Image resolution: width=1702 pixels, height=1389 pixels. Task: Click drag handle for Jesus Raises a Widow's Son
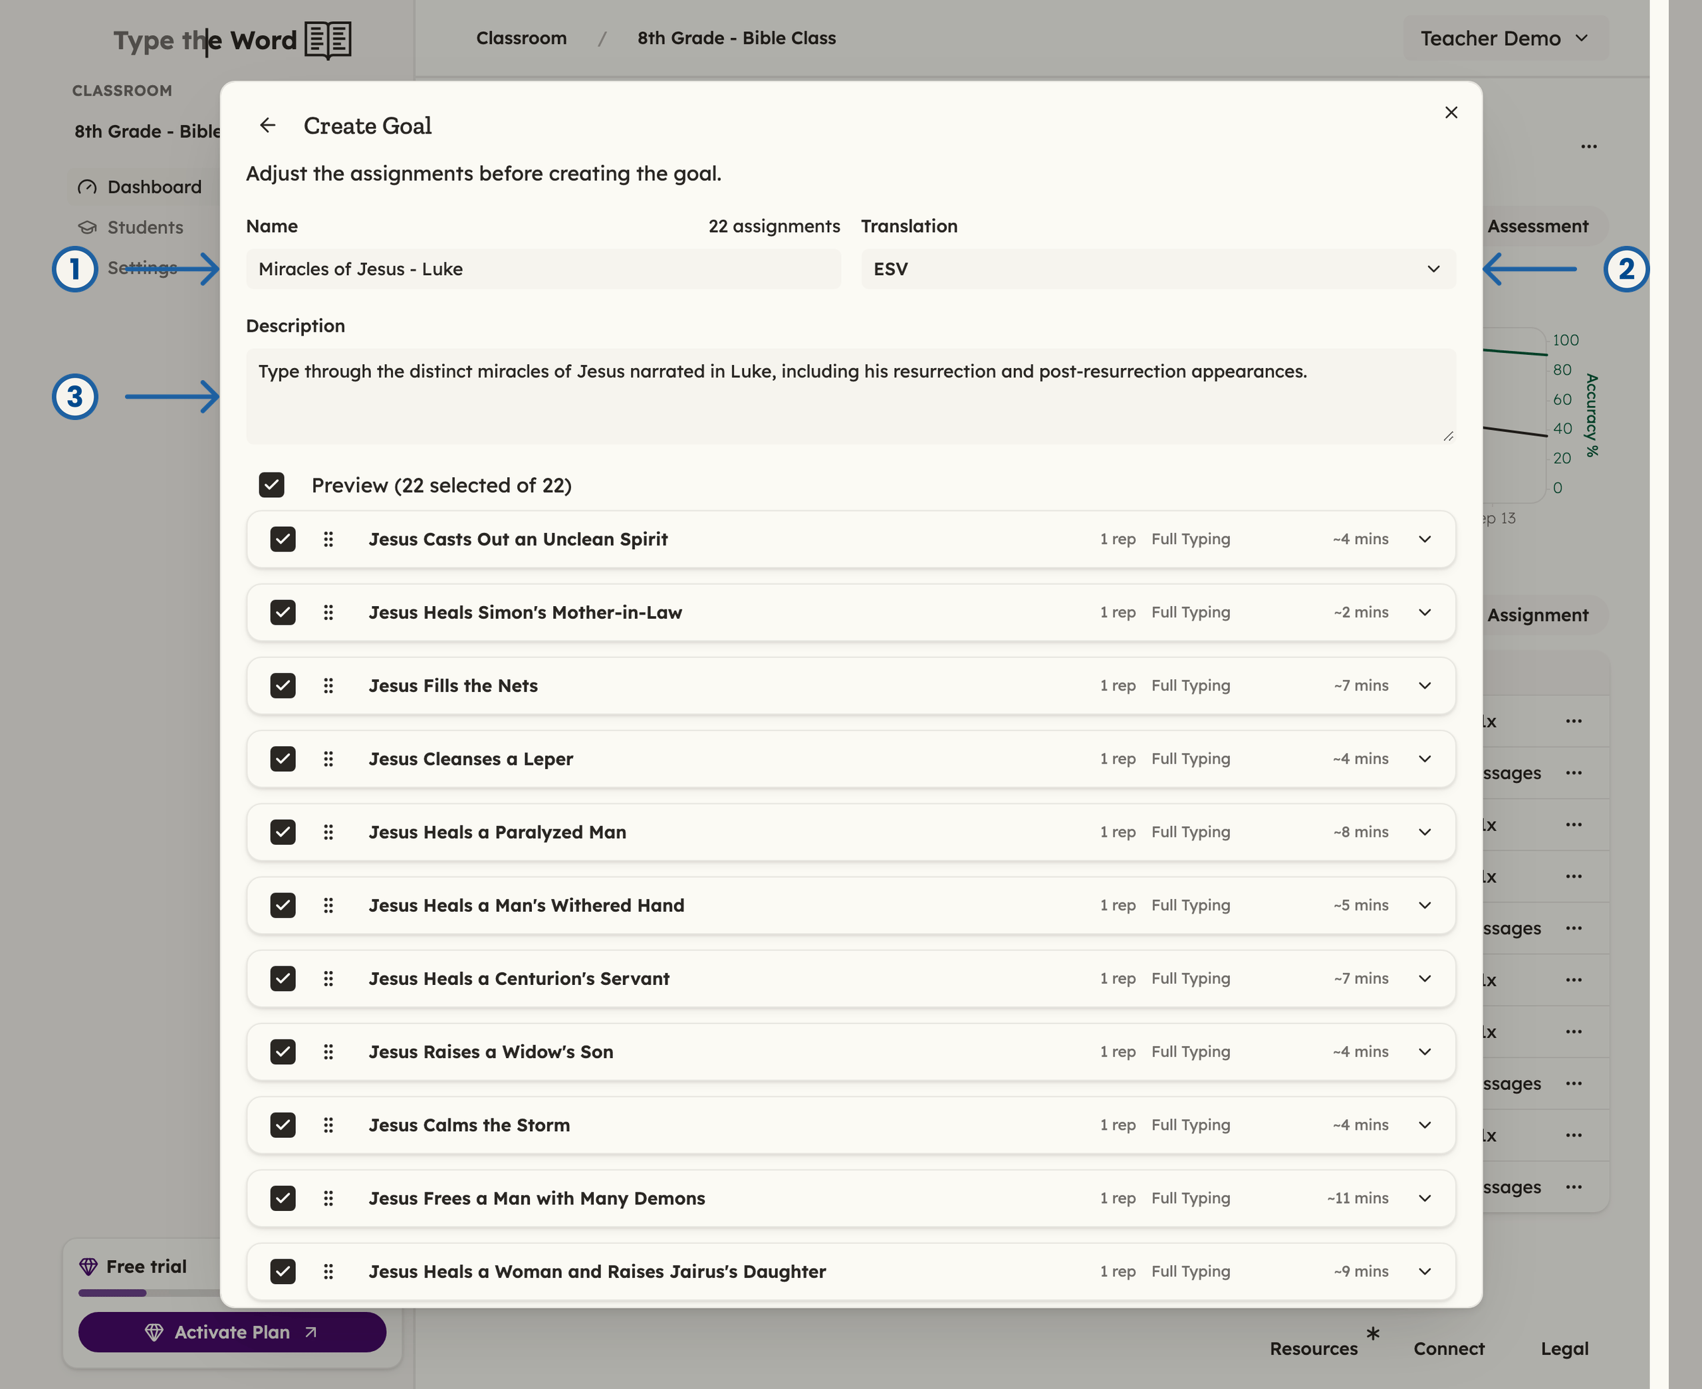(328, 1052)
